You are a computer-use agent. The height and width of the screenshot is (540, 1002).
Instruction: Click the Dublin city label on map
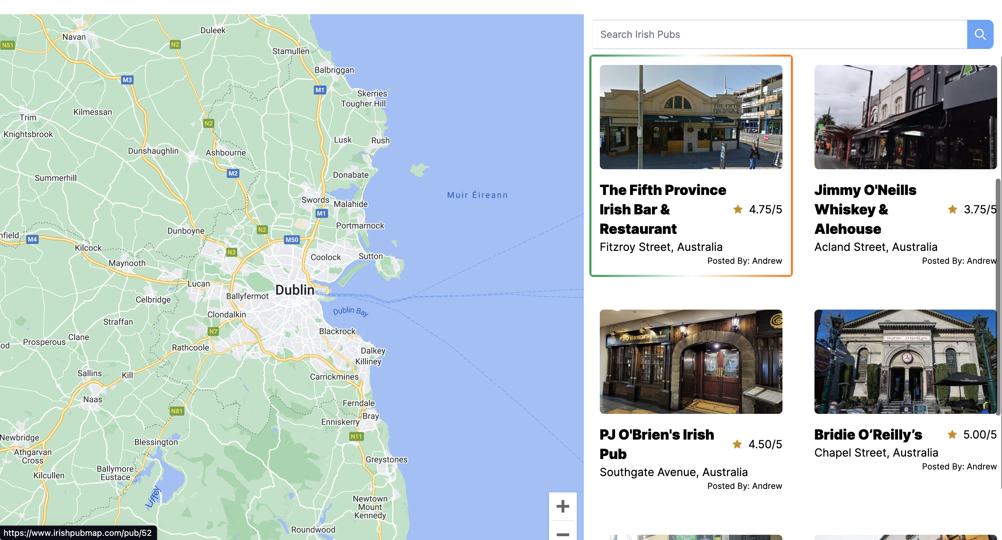pyautogui.click(x=294, y=290)
